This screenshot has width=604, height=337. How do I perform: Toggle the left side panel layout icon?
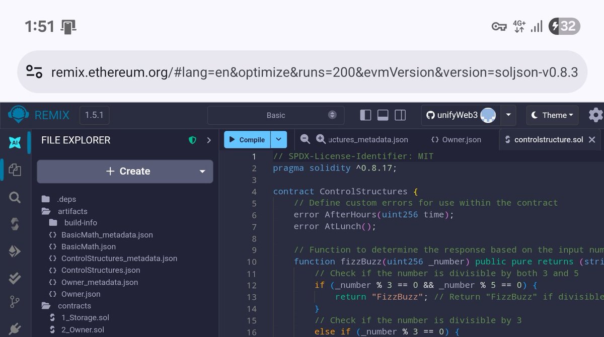[x=366, y=115]
